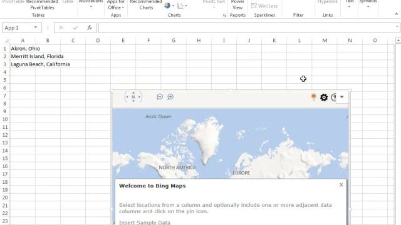The width and height of the screenshot is (401, 225).
Task: Zoom out on the Bing map
Action: click(160, 97)
